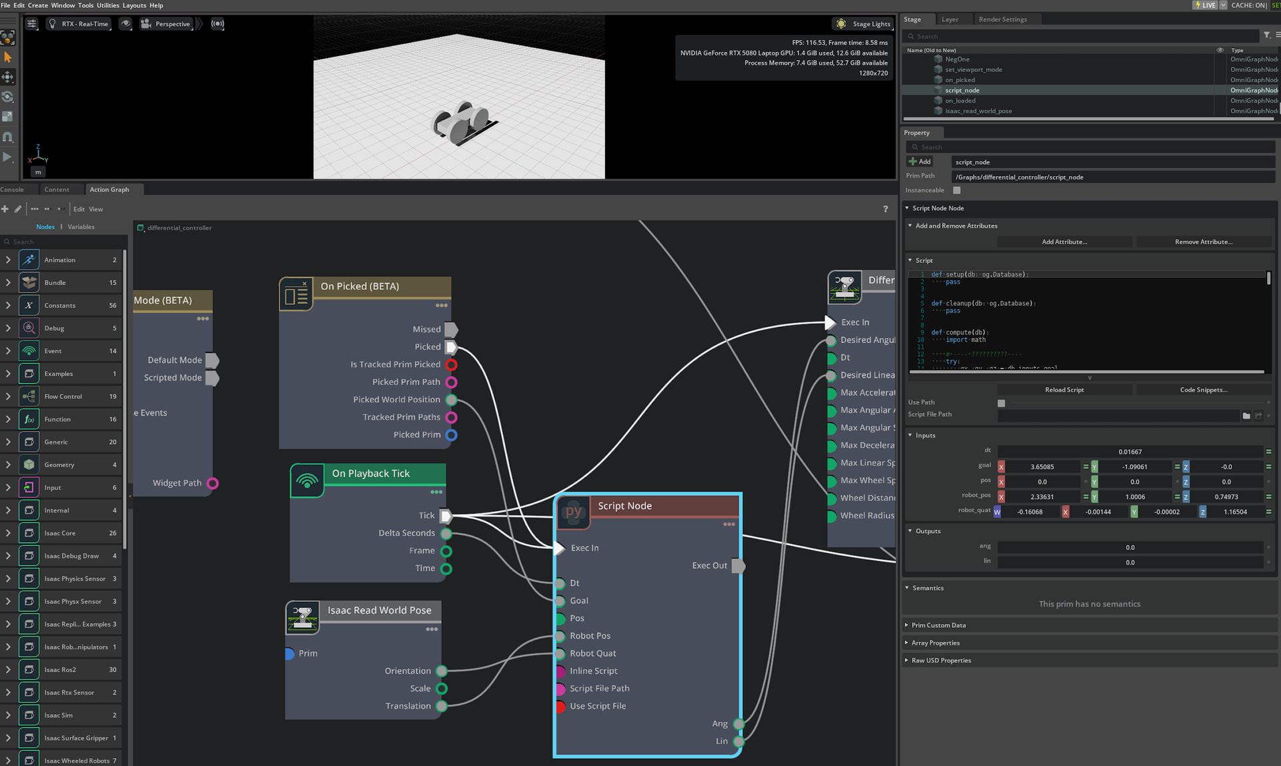Expand the Raw USD Properties section
The image size is (1281, 766).
[x=941, y=660]
